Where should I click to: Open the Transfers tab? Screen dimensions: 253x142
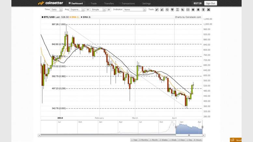109,3
